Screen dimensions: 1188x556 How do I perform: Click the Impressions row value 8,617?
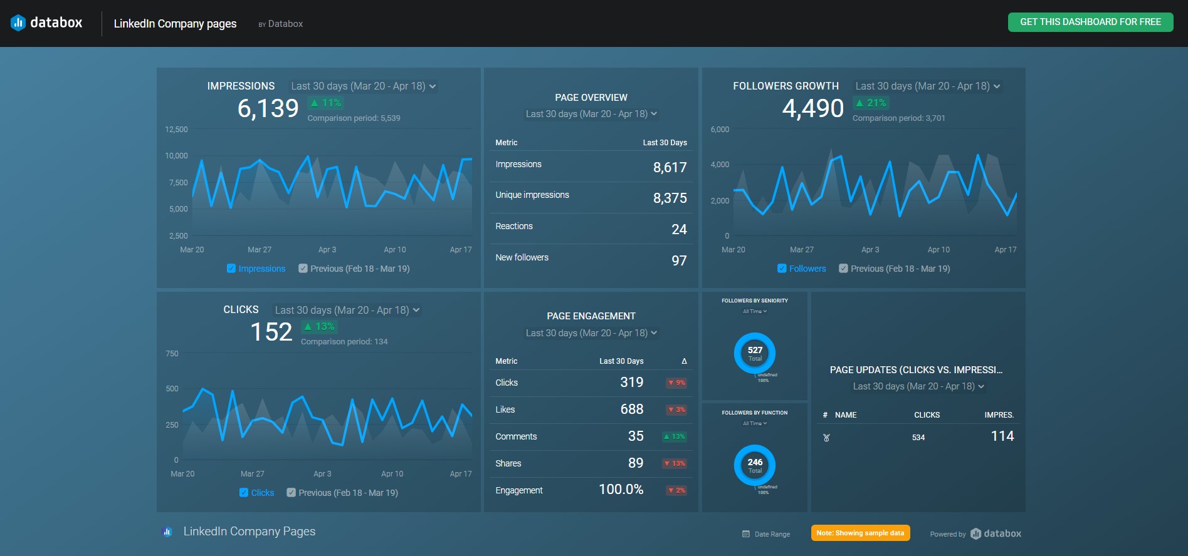tap(670, 167)
